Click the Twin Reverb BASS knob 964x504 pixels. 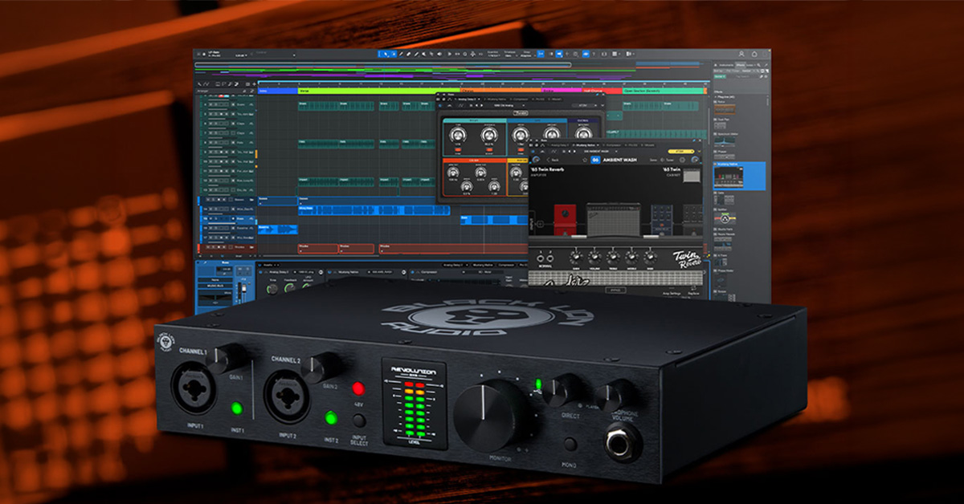(649, 258)
